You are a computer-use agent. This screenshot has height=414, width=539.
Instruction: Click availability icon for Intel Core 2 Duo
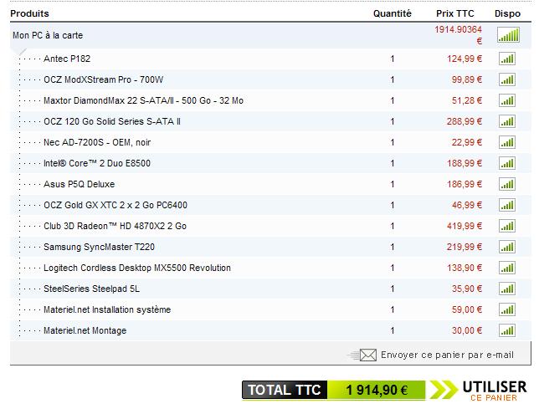(x=507, y=164)
